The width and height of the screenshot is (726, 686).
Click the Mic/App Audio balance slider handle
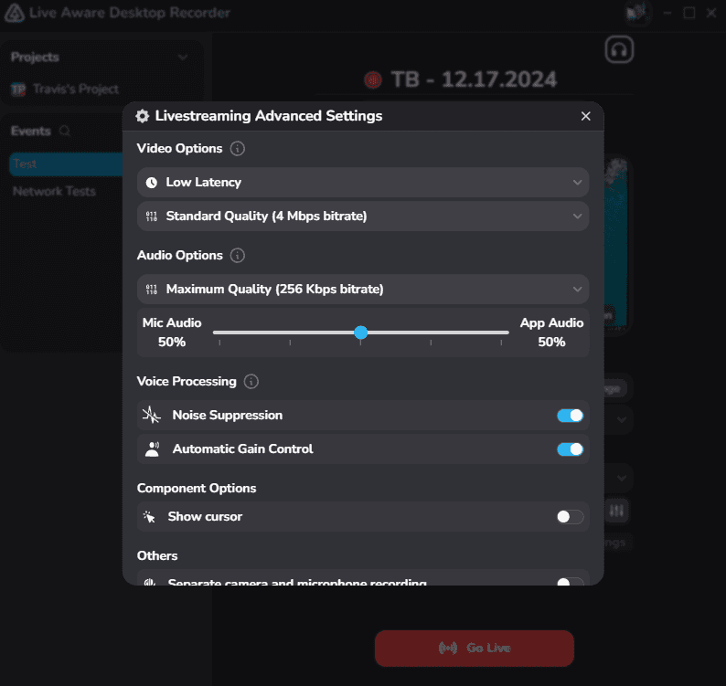(x=360, y=332)
